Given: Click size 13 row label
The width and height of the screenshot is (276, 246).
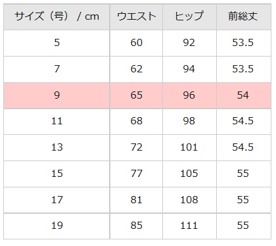Looking at the screenshot, I should point(57,147).
